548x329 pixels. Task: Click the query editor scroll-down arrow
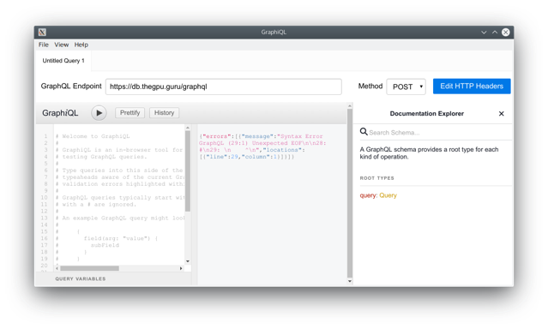[188, 261]
